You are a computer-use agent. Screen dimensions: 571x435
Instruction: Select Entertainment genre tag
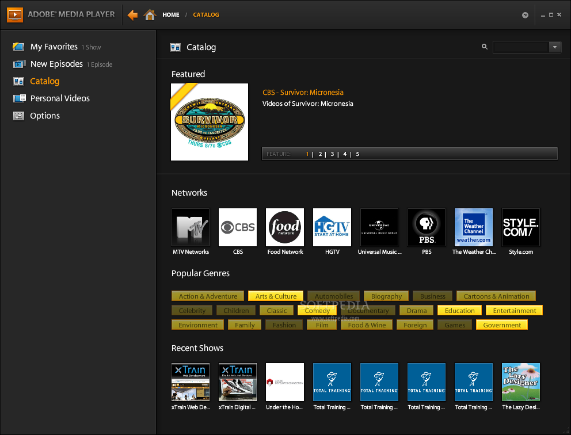pyautogui.click(x=514, y=311)
